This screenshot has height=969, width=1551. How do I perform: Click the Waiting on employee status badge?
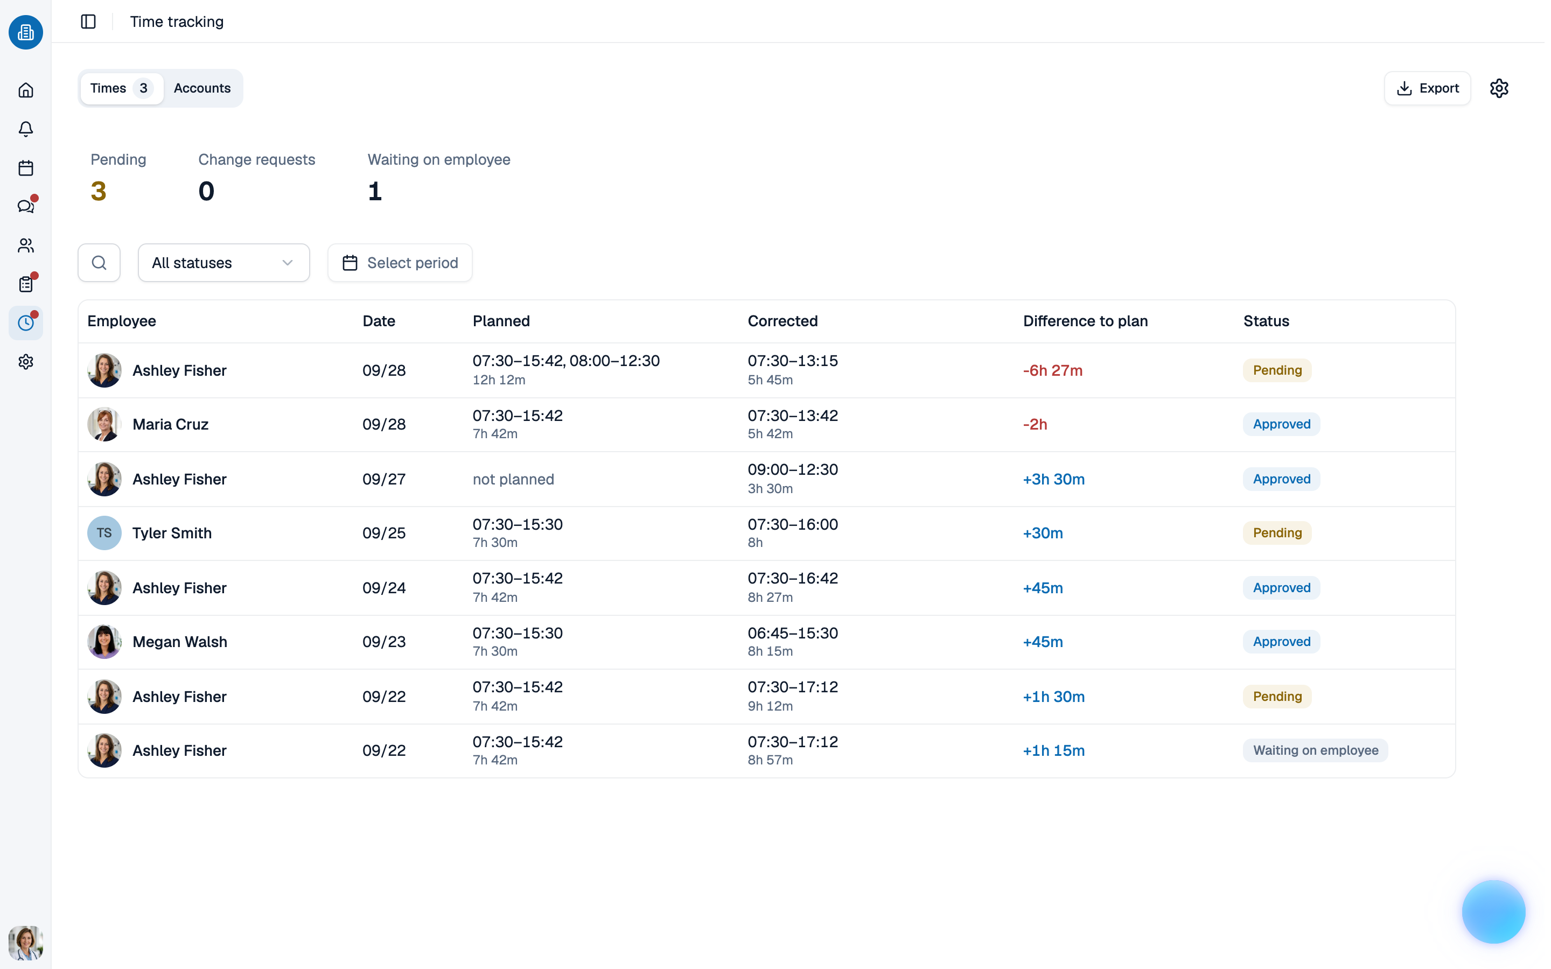[1315, 750]
